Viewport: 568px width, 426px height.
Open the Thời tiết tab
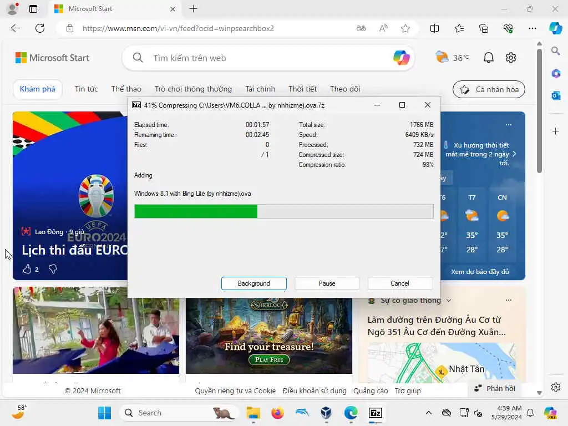pos(302,89)
